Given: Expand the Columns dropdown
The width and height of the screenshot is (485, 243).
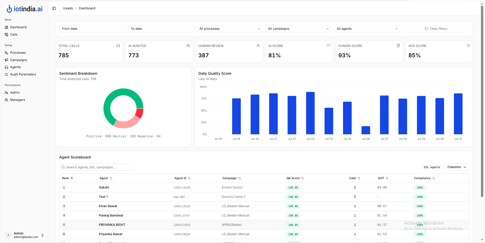Looking at the screenshot, I should [457, 167].
